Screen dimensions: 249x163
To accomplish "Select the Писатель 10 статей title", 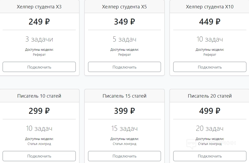I will coord(39,96).
